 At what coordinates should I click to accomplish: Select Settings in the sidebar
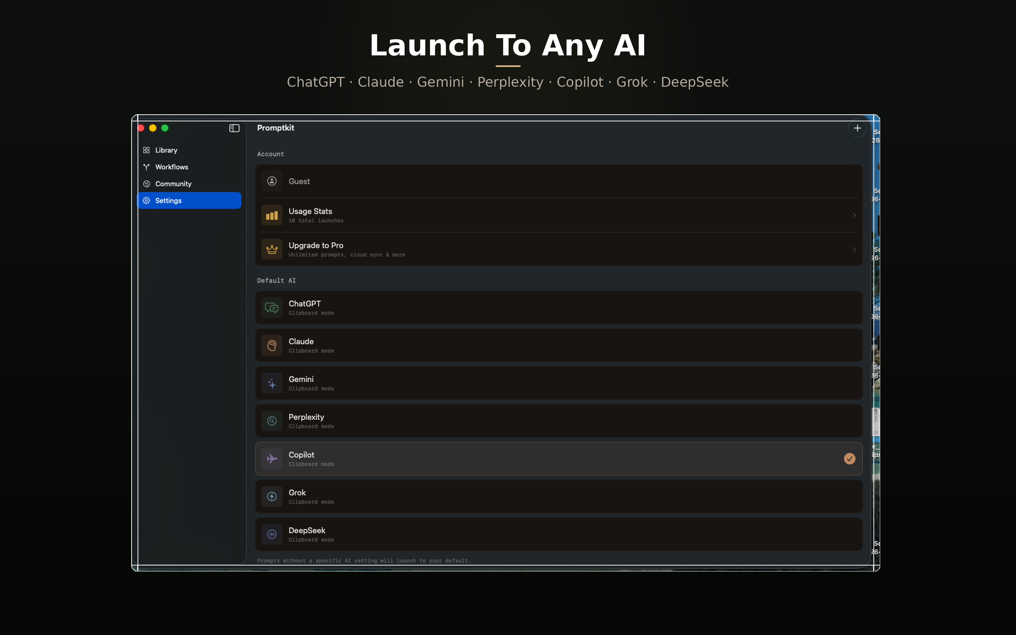tap(189, 200)
